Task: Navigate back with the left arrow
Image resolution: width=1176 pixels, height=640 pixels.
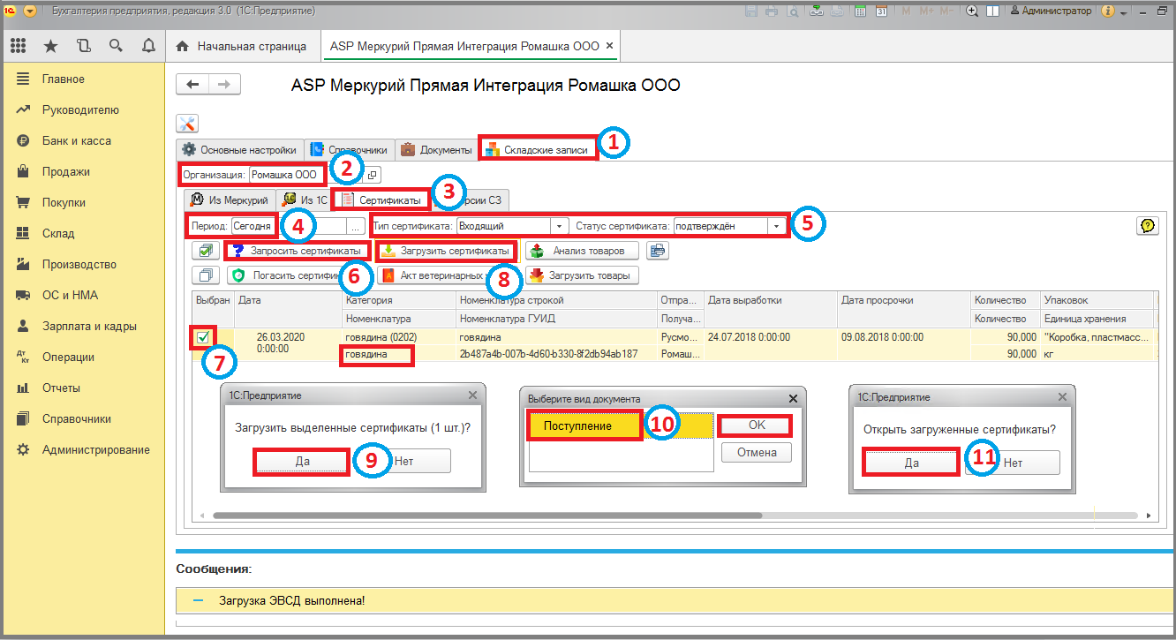Action: (192, 85)
